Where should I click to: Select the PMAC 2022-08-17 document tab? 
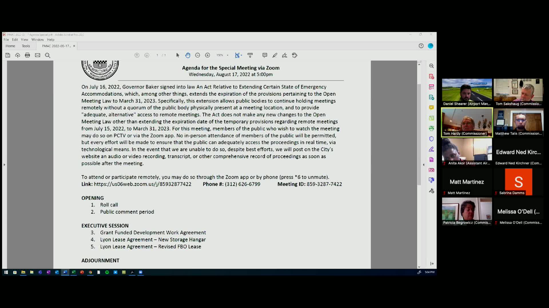point(56,46)
